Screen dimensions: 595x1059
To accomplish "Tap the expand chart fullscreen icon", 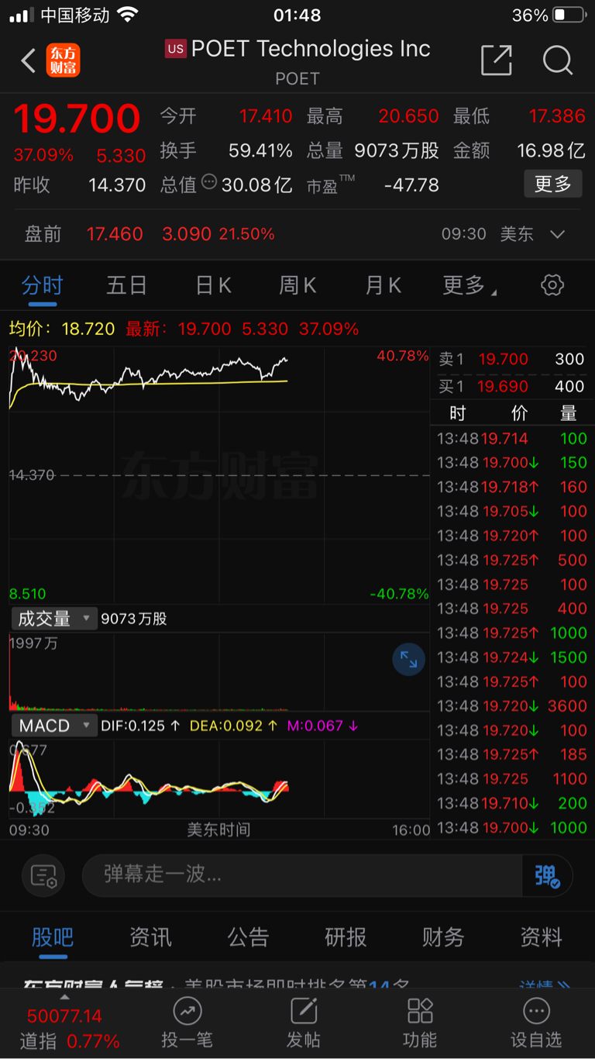I will (408, 660).
